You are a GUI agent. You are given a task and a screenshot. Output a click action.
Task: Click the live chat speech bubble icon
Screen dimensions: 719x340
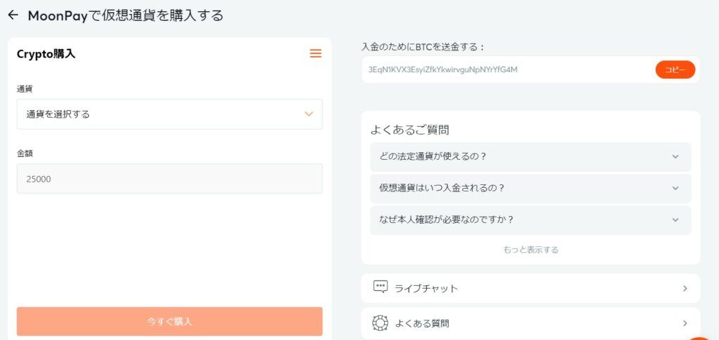tap(381, 287)
